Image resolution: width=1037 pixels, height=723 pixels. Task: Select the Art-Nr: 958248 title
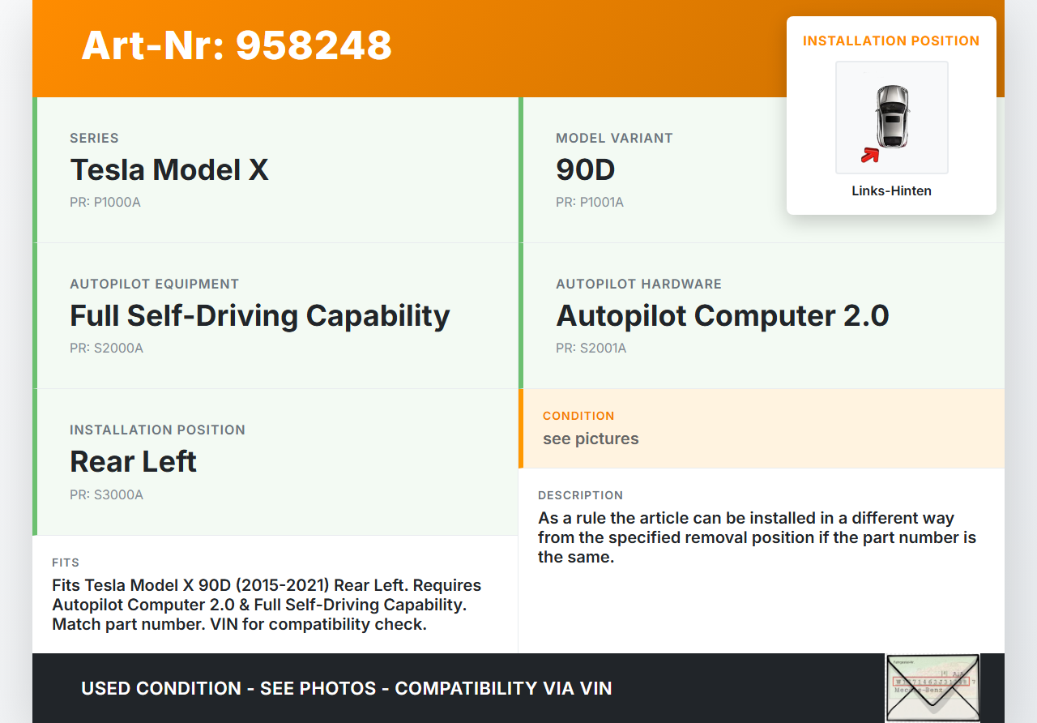click(237, 46)
